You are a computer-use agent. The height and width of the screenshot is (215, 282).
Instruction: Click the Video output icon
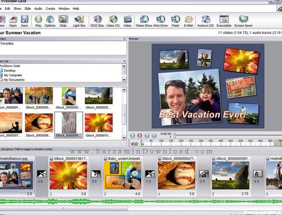click(128, 21)
